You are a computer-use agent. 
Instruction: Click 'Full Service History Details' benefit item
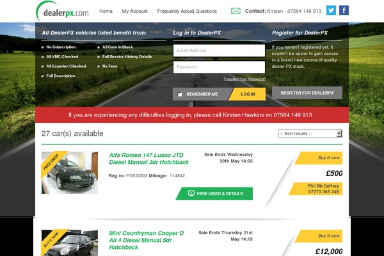click(127, 56)
